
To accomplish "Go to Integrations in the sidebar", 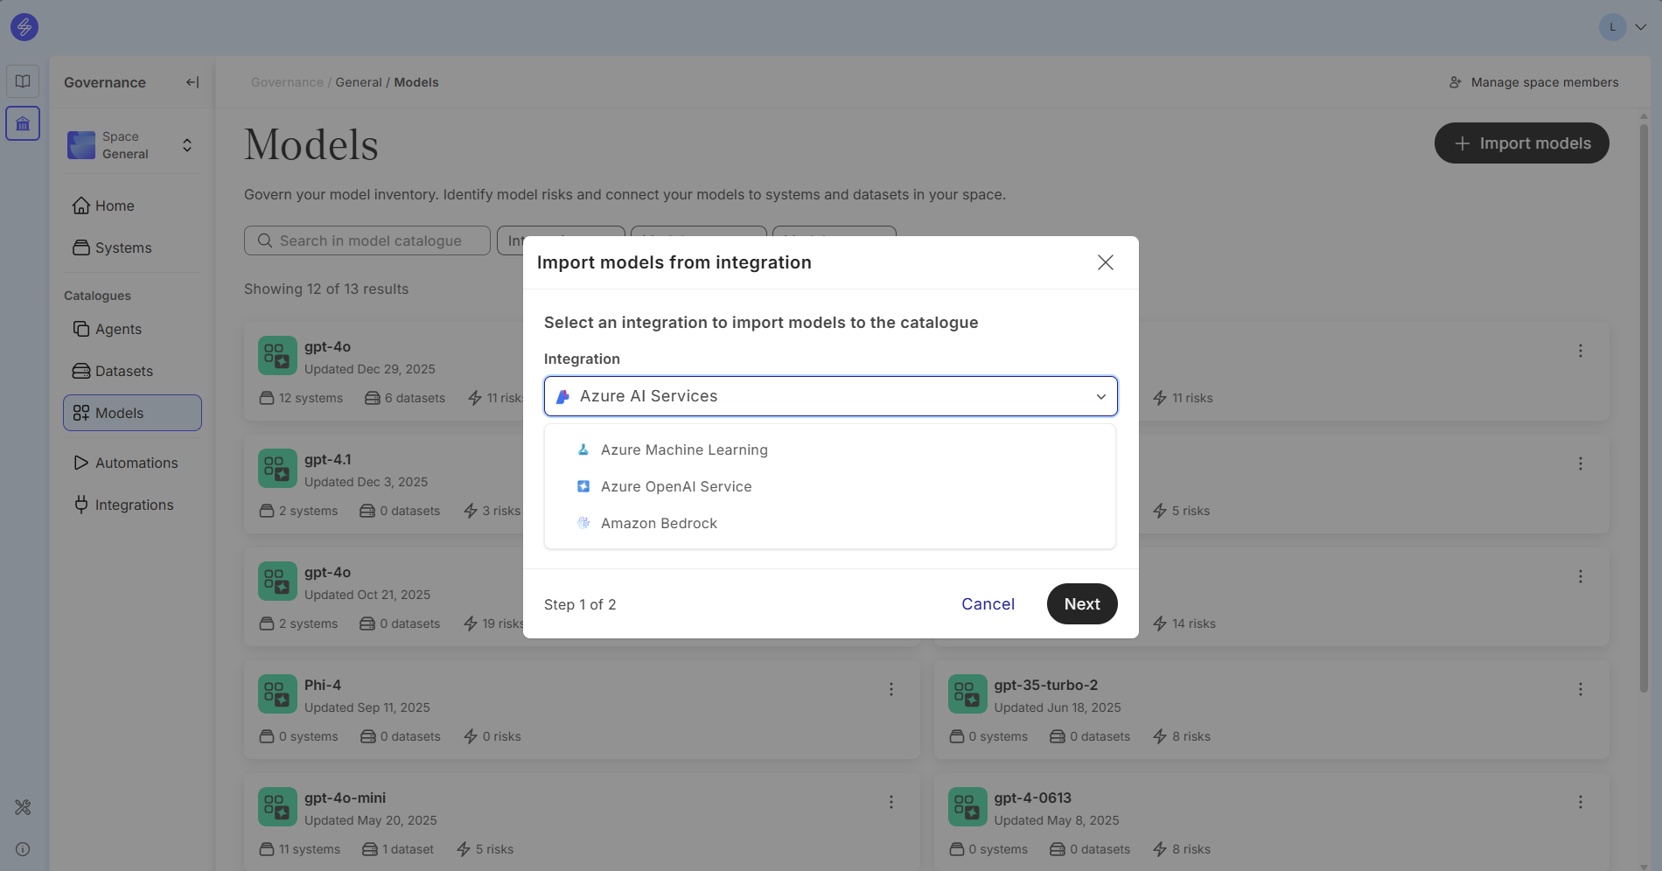I will (x=134, y=505).
